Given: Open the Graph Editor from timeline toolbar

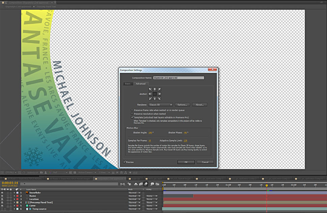Looking at the screenshot, I should [x=158, y=184].
